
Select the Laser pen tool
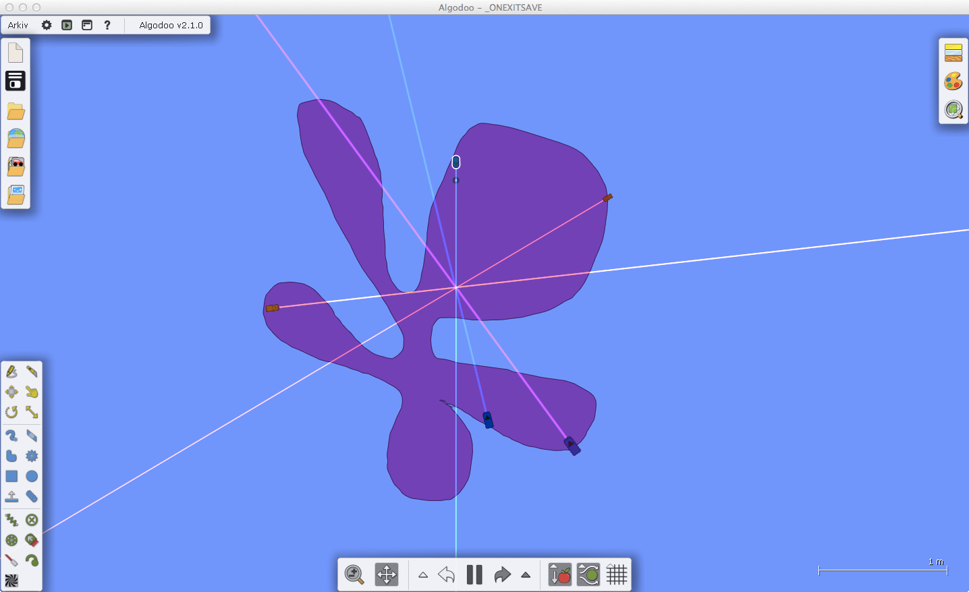(11, 560)
